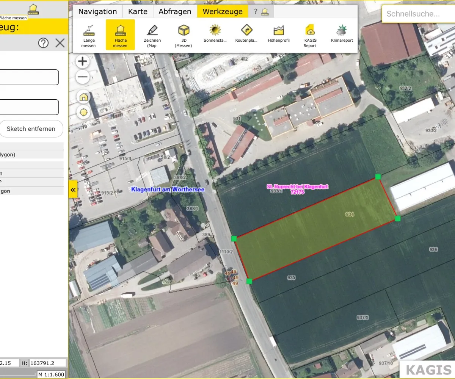455x379 pixels.
Task: Open the Höhenprofil elevation tool
Action: (x=279, y=34)
